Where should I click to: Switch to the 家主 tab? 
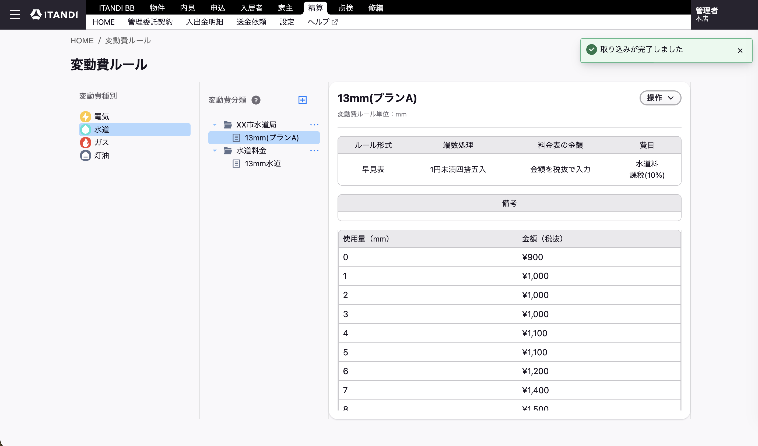(285, 8)
